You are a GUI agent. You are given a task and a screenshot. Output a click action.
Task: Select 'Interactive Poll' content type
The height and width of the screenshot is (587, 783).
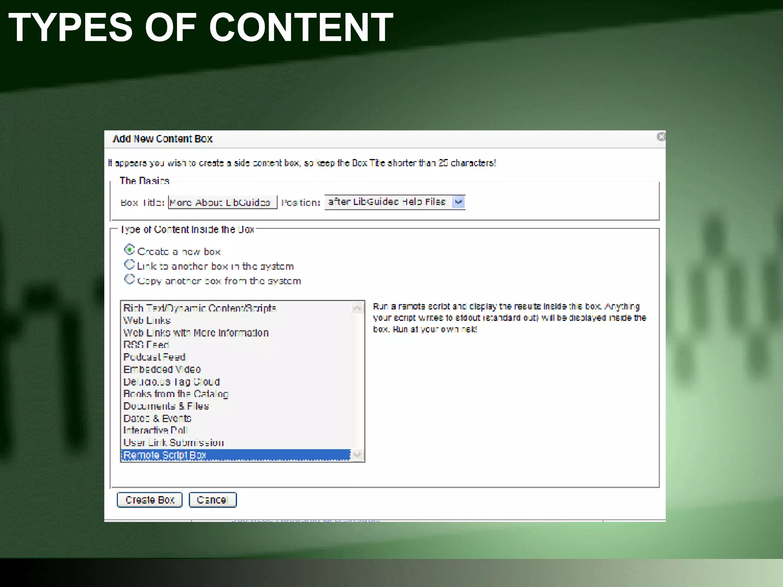pyautogui.click(x=236, y=430)
